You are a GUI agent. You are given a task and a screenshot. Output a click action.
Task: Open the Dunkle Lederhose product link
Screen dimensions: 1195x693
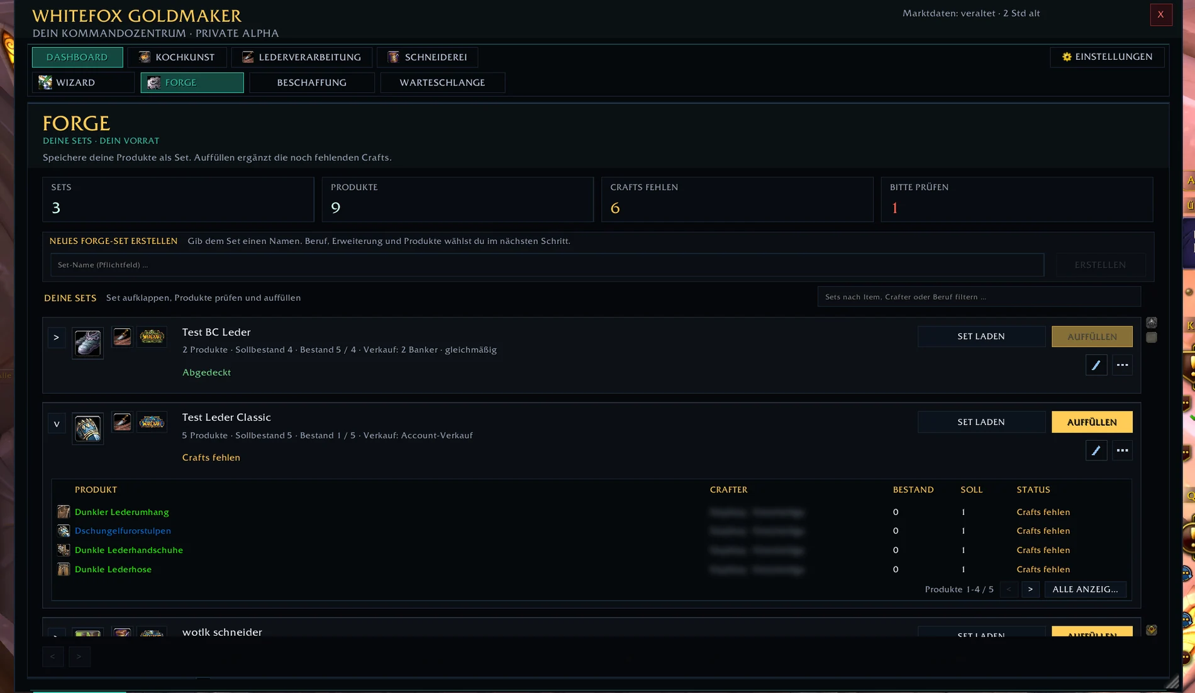click(113, 569)
